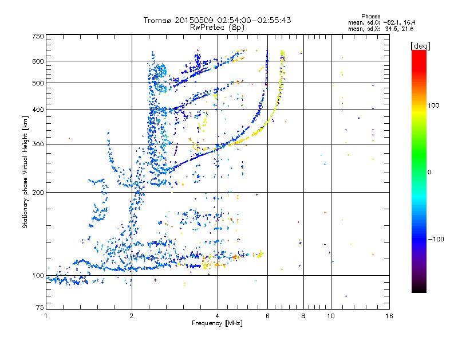Screen dimensions: 458x344
Task: Click the y-axis tick label '200'
Action: click(38, 193)
